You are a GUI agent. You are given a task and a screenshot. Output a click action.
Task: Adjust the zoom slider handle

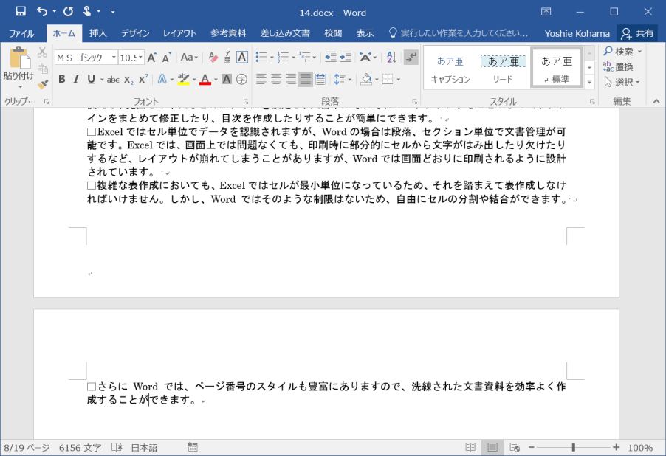pos(574,447)
